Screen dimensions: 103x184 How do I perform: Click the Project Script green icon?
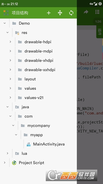pos(14,163)
